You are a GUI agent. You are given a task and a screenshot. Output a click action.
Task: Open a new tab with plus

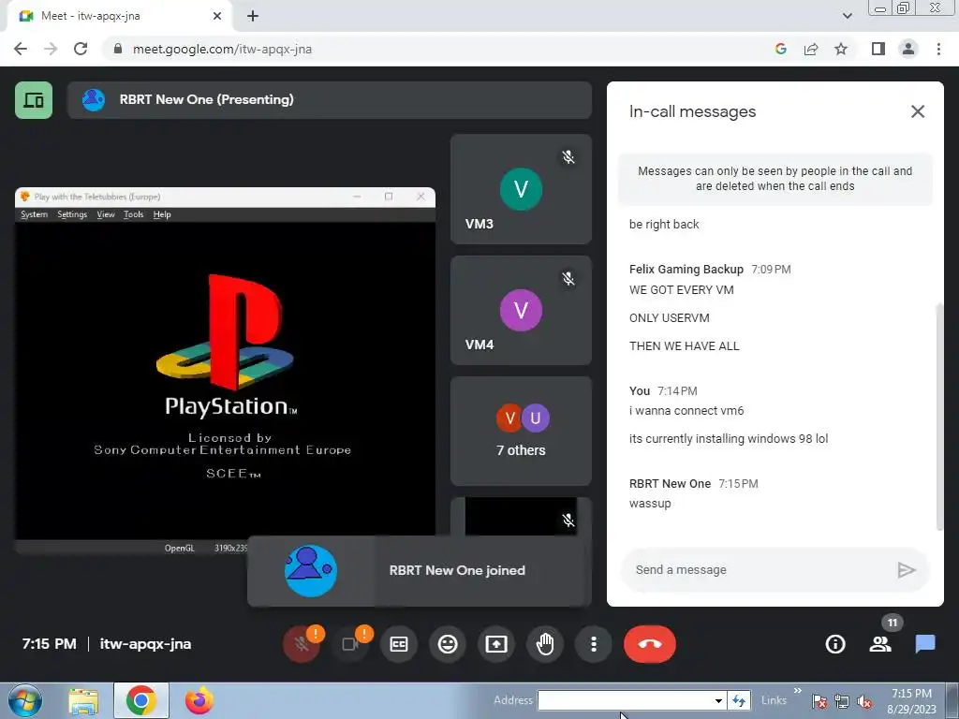point(253,16)
